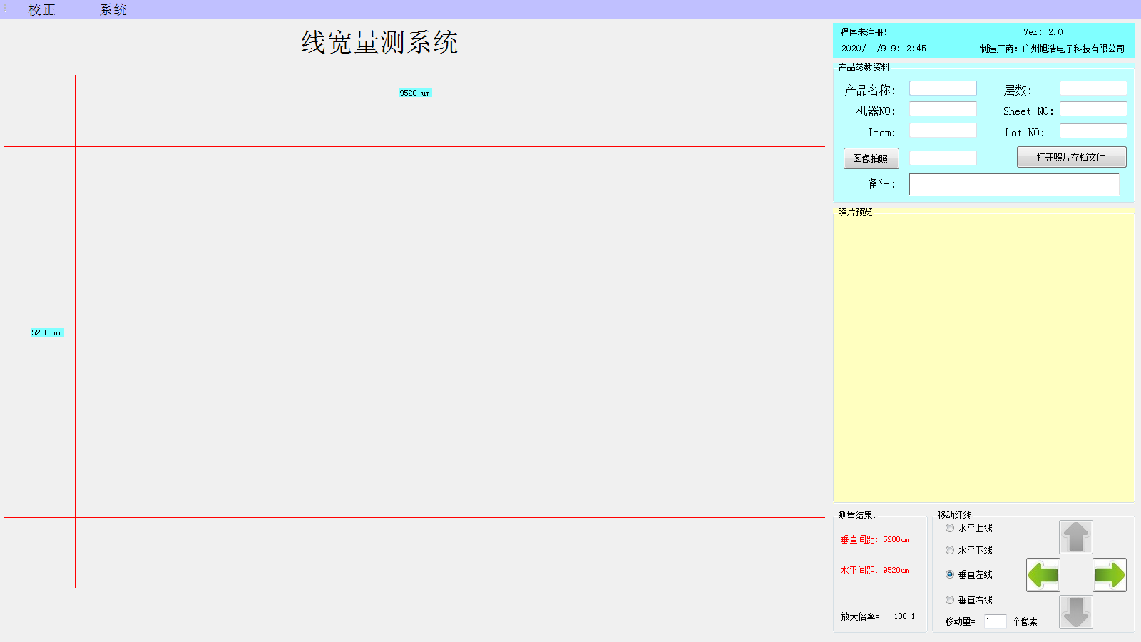This screenshot has width=1141, height=642.
Task: Select the 水平下线 radio button
Action: click(x=950, y=550)
